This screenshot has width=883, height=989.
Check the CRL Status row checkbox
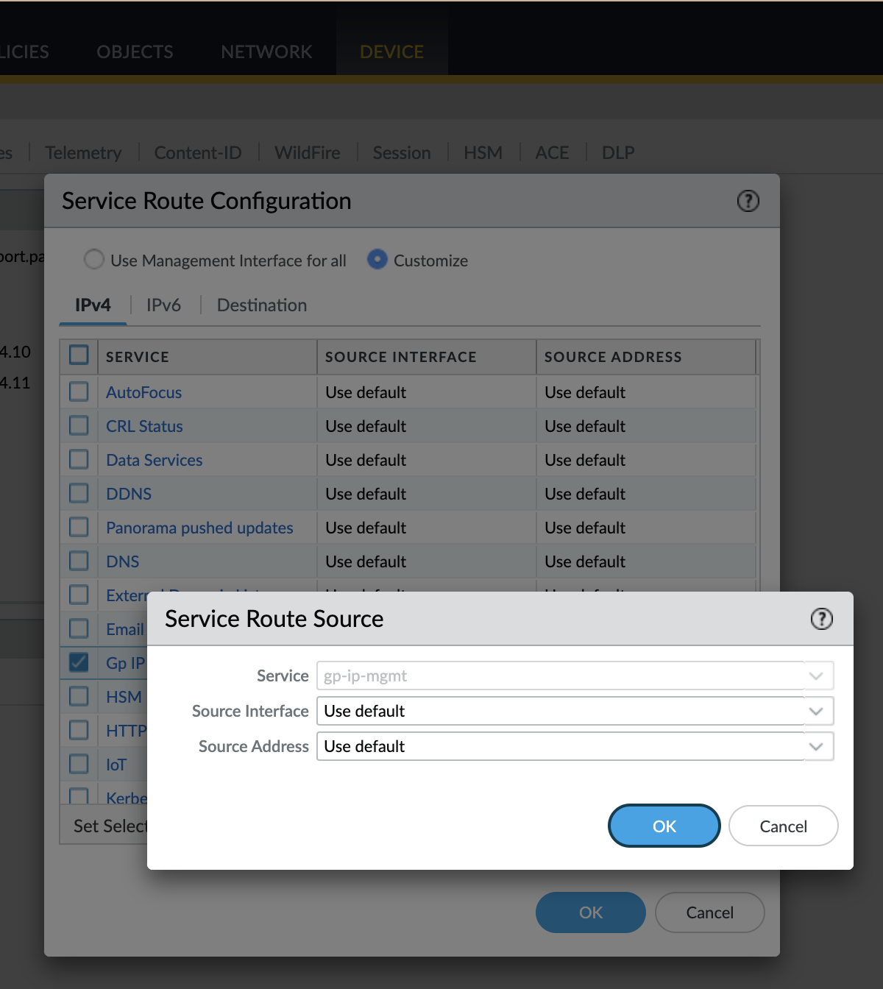(x=79, y=425)
